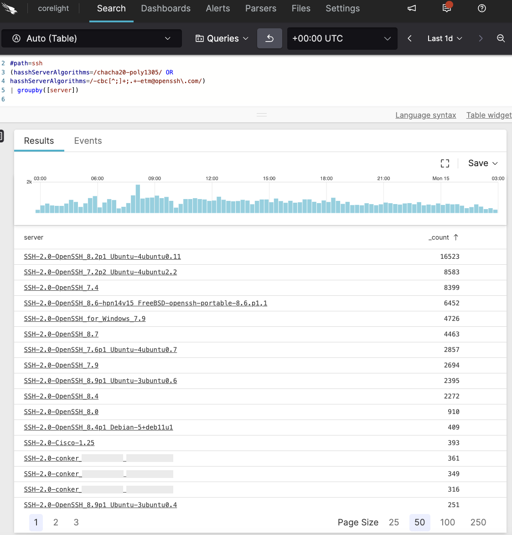Click the fullscreen expand icon beside Save
This screenshot has width=512, height=535.
point(445,163)
